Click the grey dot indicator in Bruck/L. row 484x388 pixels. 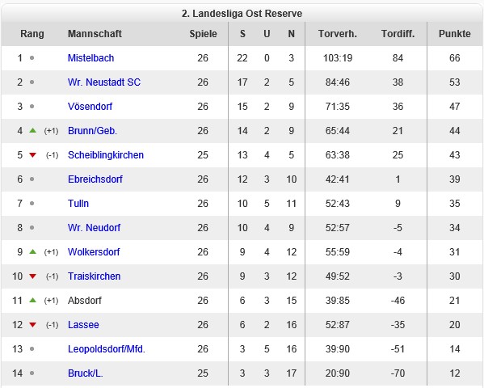tap(32, 373)
